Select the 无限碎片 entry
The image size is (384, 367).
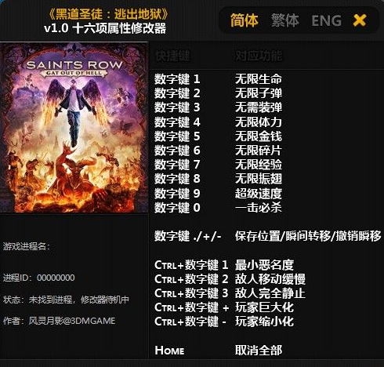click(x=259, y=150)
